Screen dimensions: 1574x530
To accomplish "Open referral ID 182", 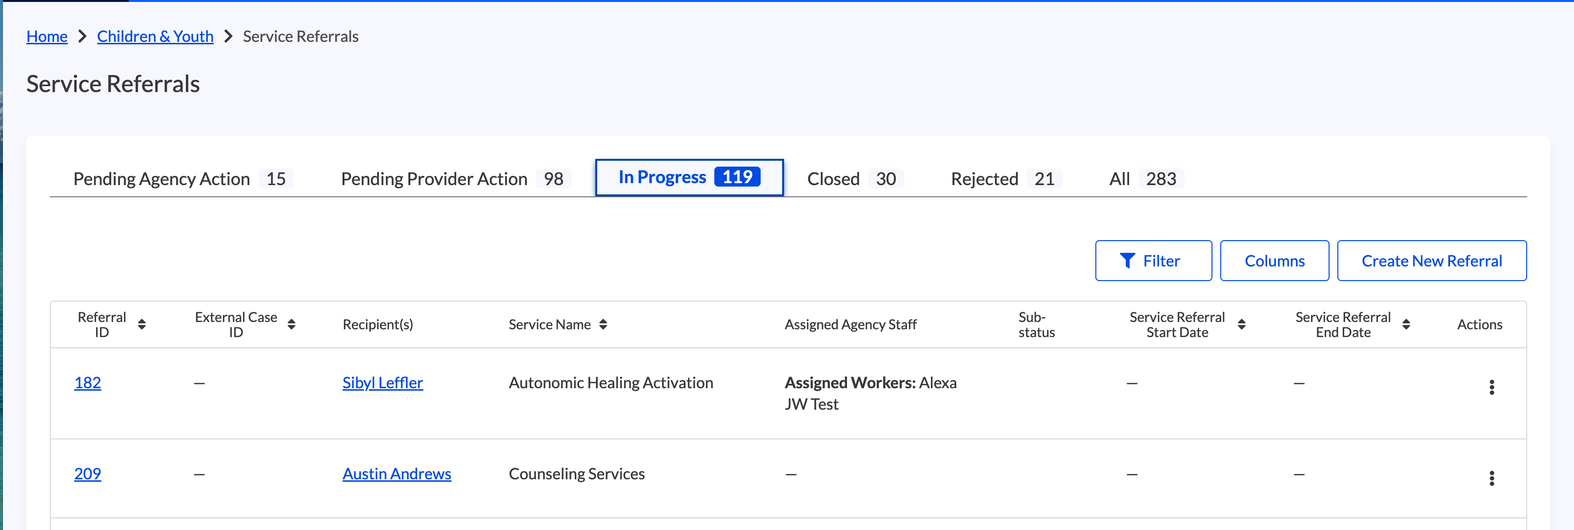I will coord(87,383).
